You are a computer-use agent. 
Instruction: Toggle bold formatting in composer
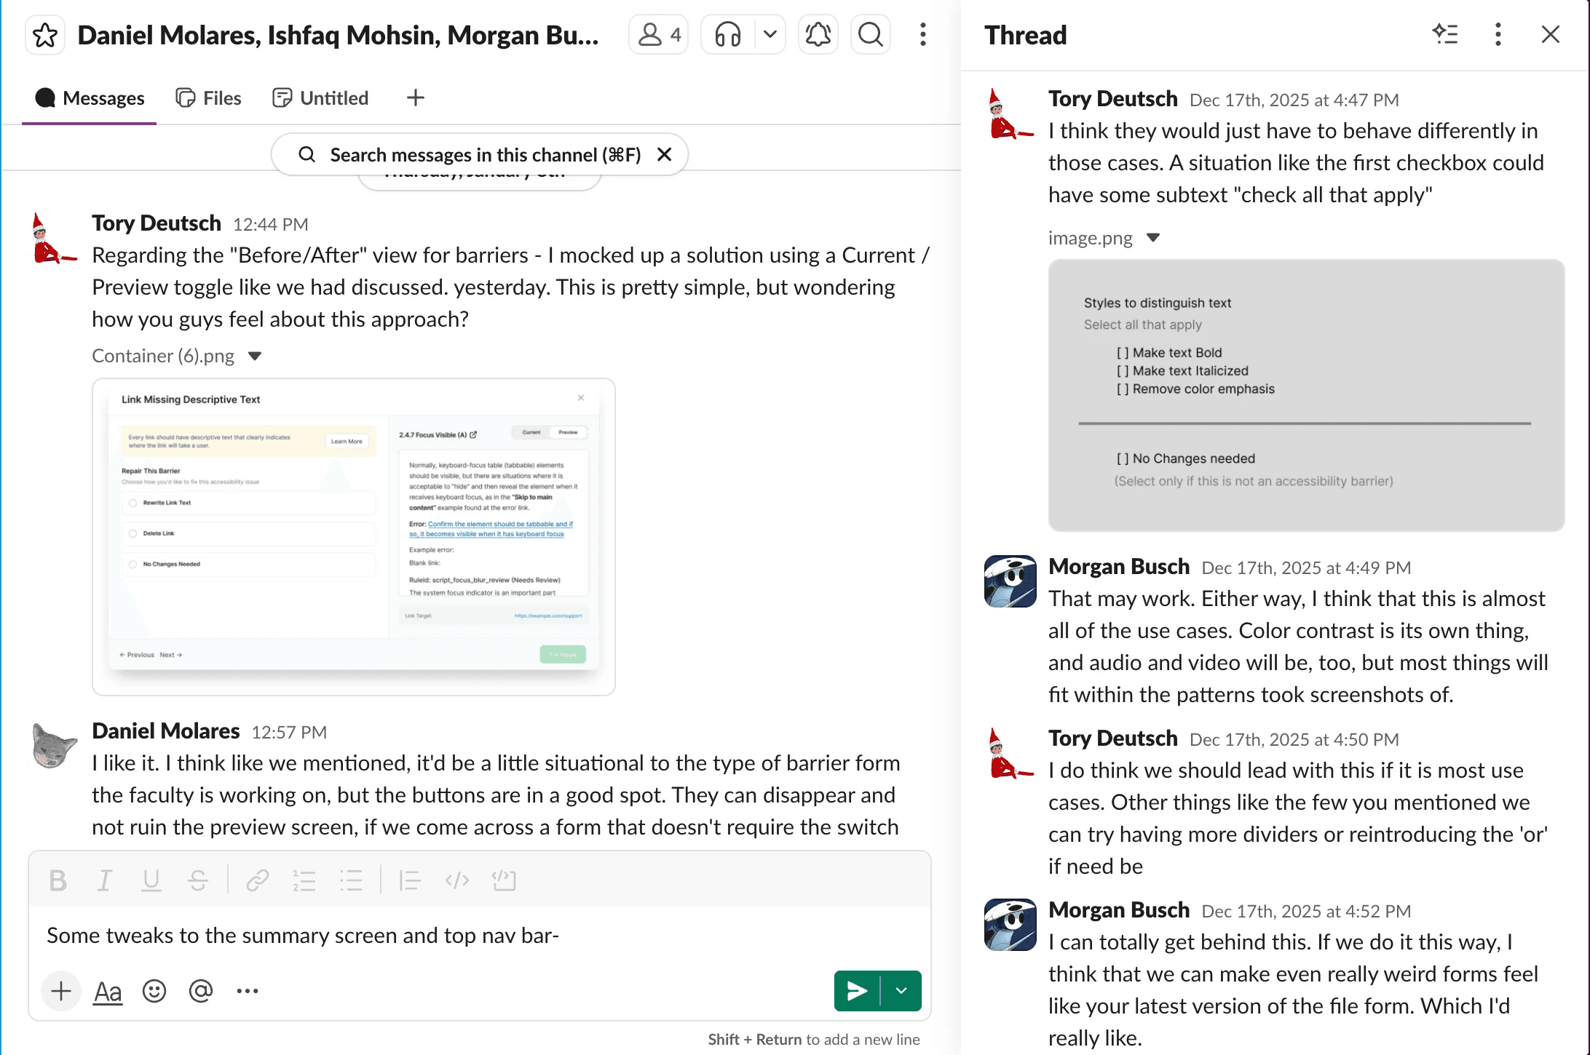tap(58, 880)
